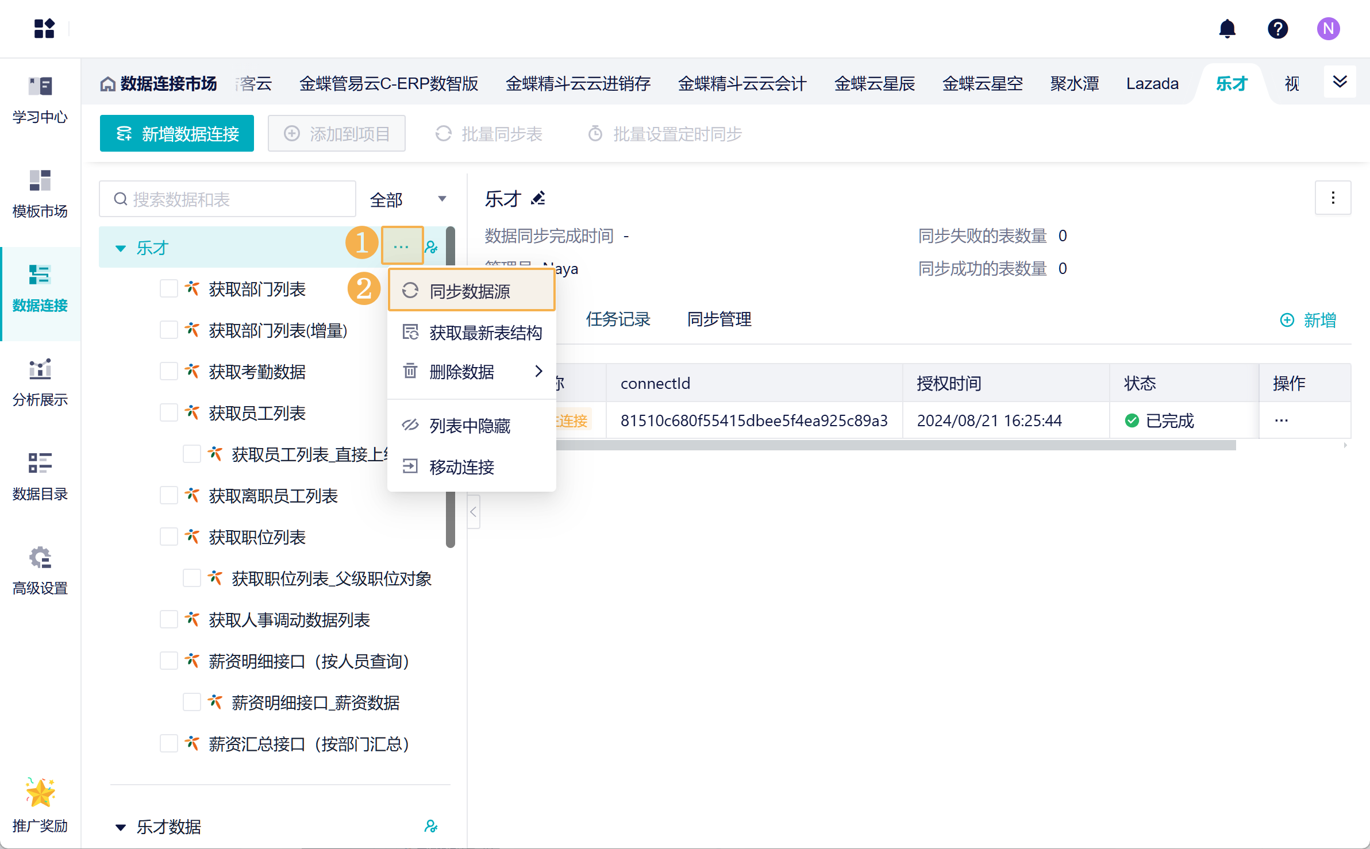The image size is (1370, 849).
Task: Click the 搜索数据和表 search field
Action: click(228, 199)
